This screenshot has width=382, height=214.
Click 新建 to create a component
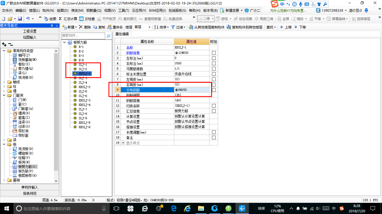[x=69, y=27]
